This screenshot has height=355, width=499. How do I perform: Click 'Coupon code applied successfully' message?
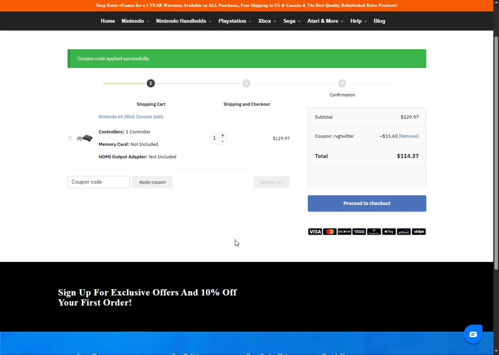[113, 59]
